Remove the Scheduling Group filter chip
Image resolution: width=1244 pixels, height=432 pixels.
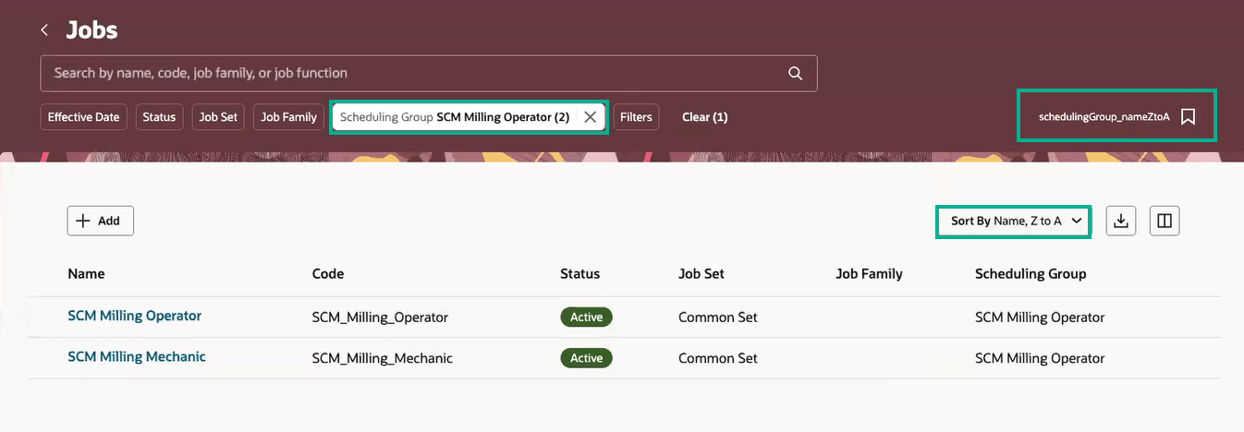[x=590, y=117]
